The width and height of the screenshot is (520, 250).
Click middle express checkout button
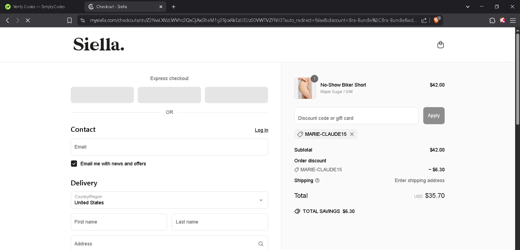[x=169, y=95]
